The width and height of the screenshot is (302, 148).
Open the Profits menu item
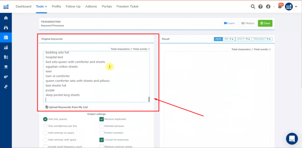(x=56, y=6)
